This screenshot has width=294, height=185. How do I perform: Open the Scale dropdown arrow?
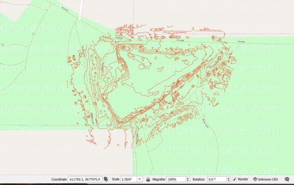pyautogui.click(x=140, y=179)
